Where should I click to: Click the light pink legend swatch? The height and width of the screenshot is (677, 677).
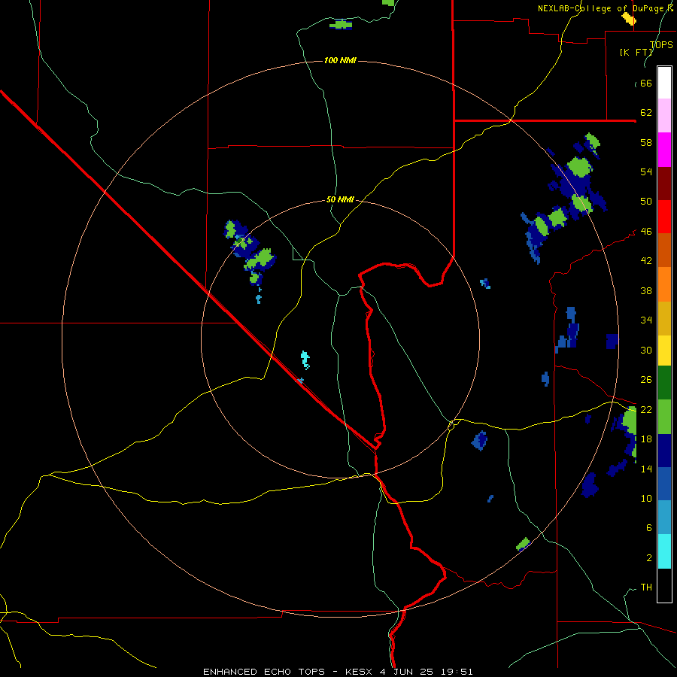pos(664,115)
